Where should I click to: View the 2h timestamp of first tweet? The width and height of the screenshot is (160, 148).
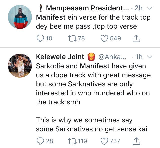point(138,8)
